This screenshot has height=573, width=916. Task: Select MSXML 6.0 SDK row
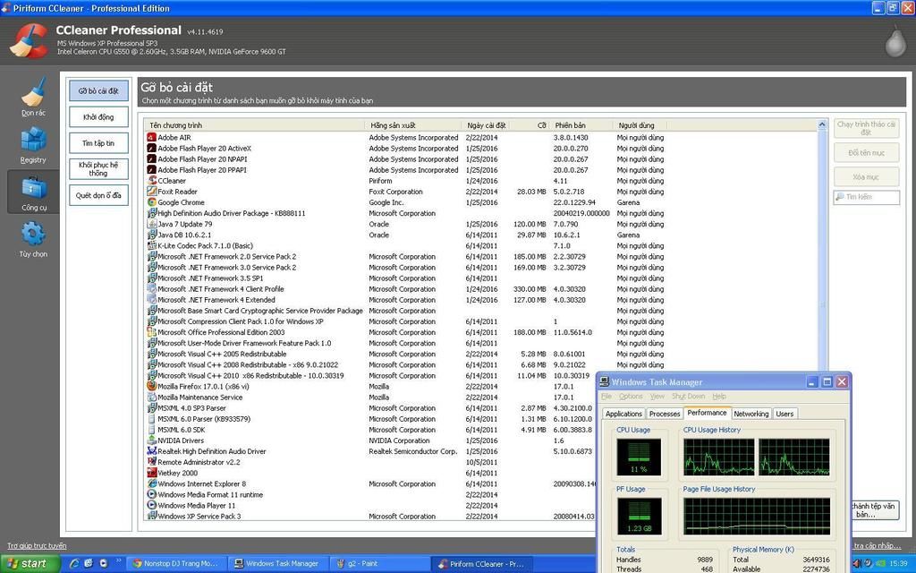click(369, 430)
